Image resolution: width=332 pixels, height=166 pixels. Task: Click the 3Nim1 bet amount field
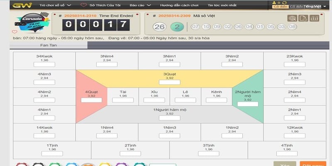click(169, 64)
